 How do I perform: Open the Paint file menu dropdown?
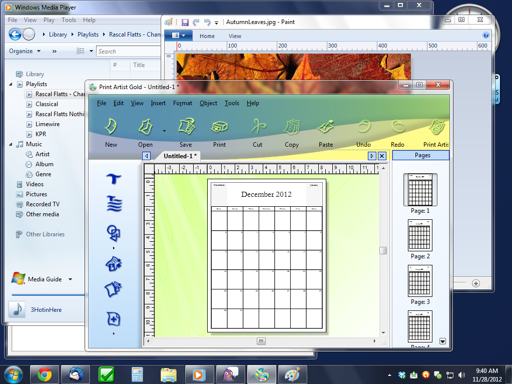[178, 35]
